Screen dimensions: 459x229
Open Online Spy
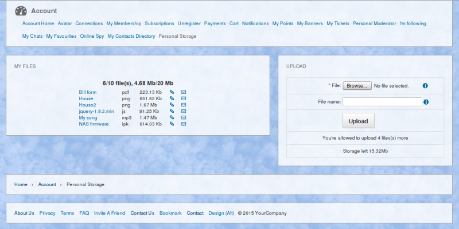coord(92,36)
